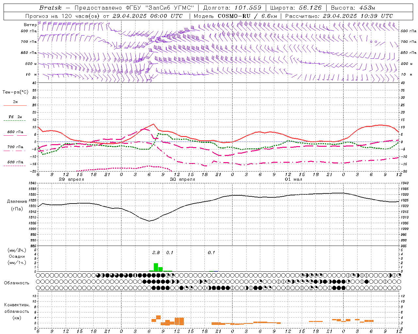Click the 700 гПа temperature legend entry
Screen dimensions: 418x334
click(15, 147)
